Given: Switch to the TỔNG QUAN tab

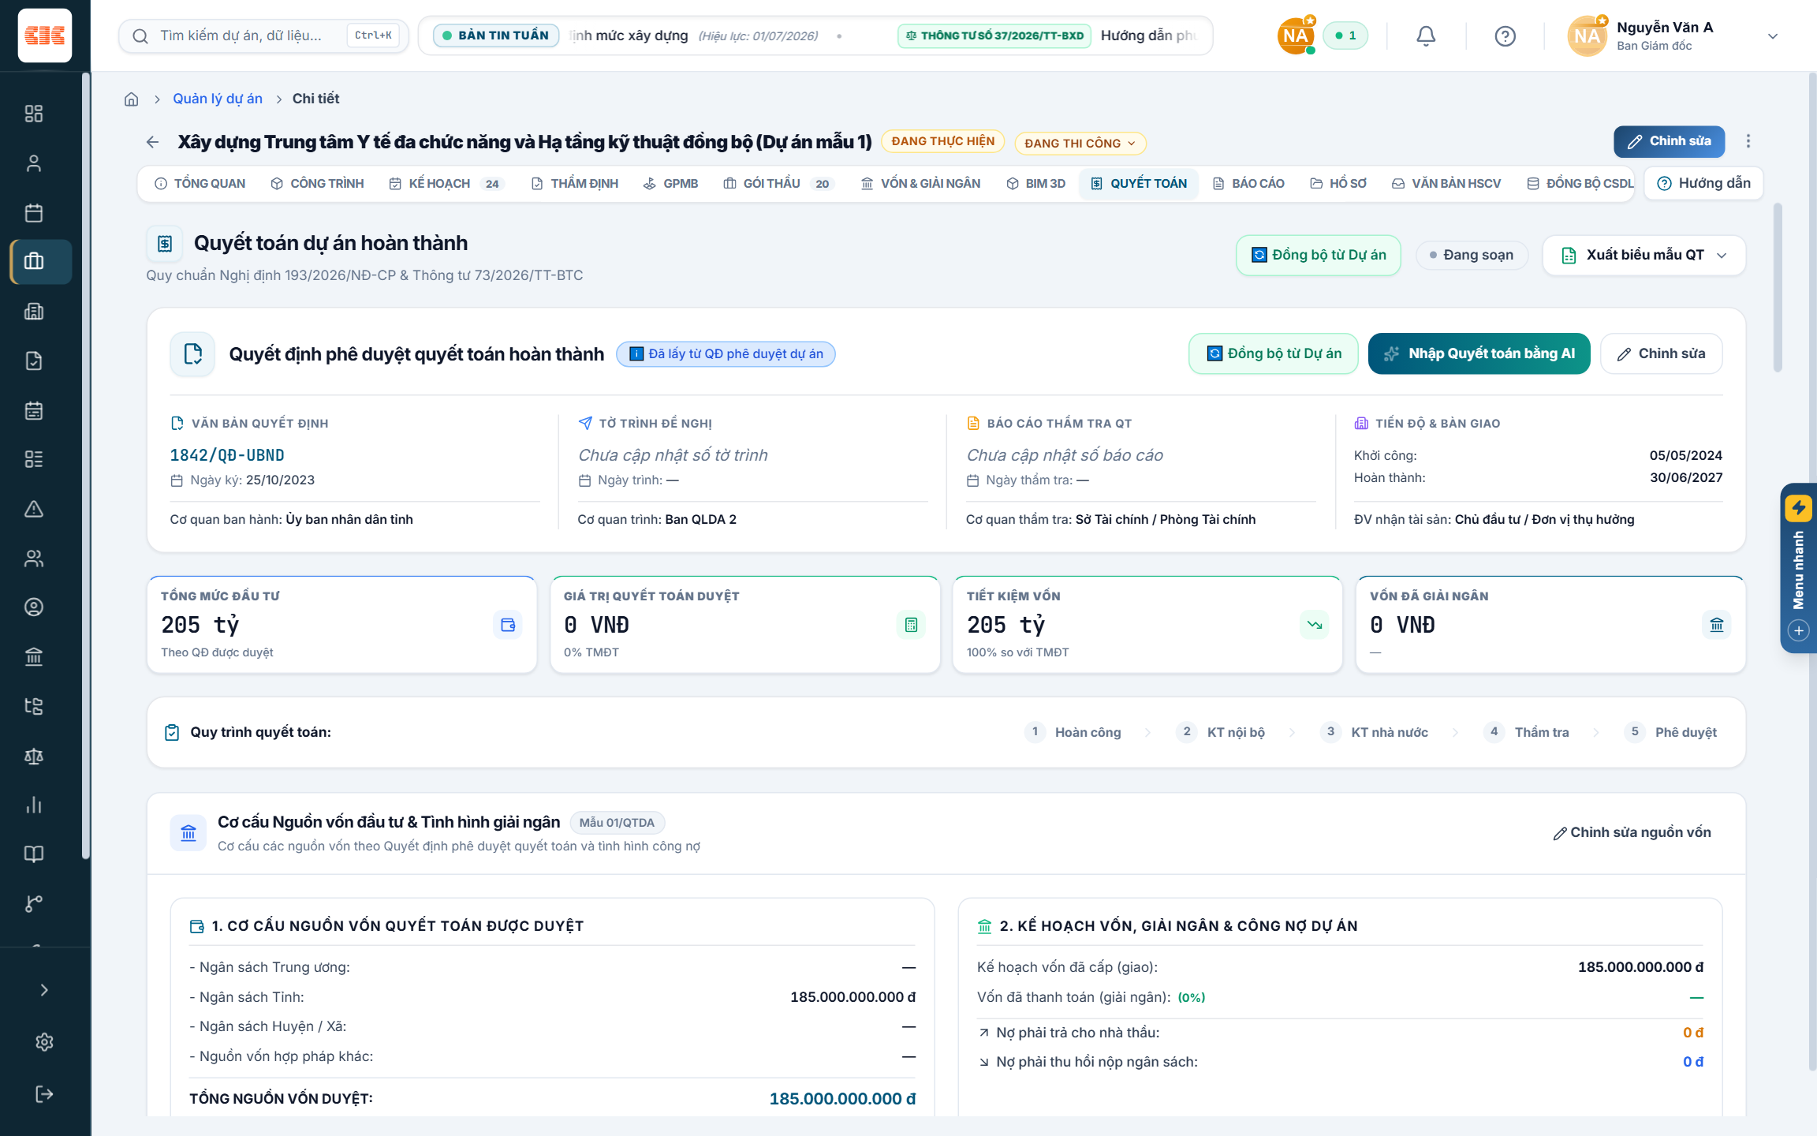Looking at the screenshot, I should click(200, 183).
